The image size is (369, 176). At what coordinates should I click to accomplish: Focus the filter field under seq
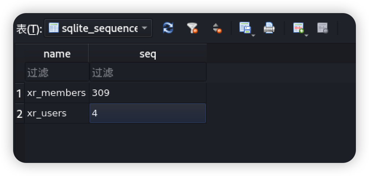pos(148,72)
